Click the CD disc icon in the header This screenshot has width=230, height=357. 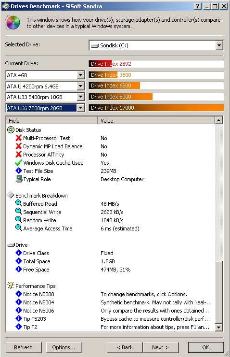tap(13, 23)
